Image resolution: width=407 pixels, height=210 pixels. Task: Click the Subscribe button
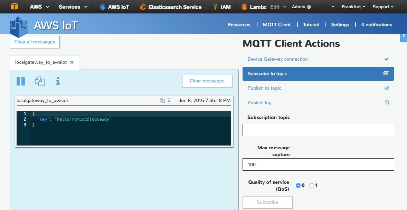[267, 202]
